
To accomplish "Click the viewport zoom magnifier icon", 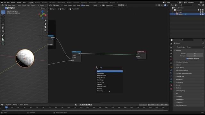I will 45,20.
